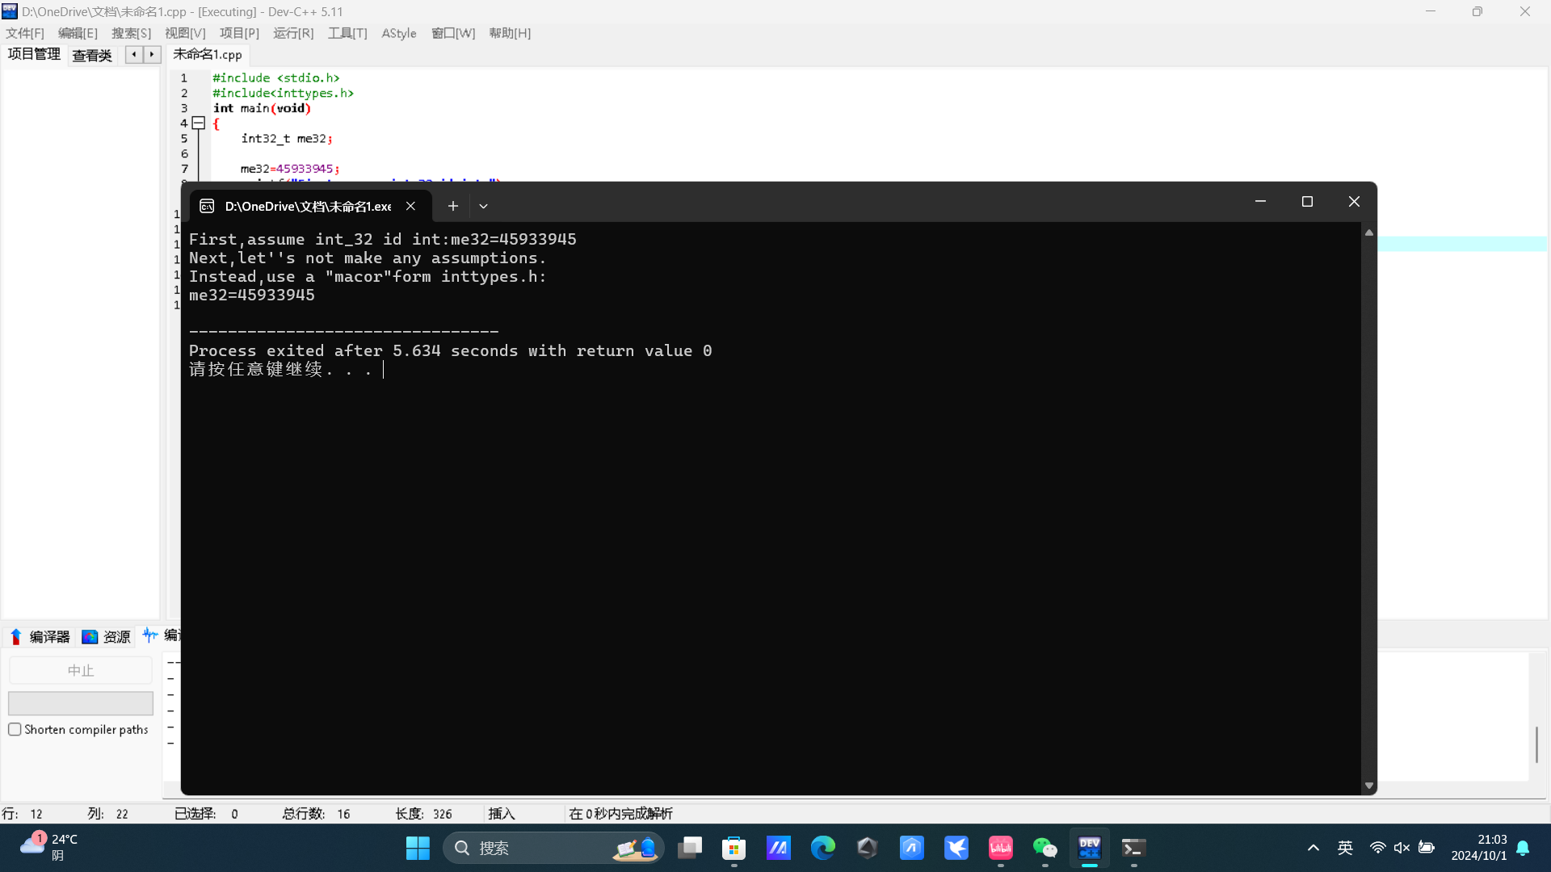Viewport: 1551px width, 872px height.
Task: Click the Windows Start button
Action: pos(418,848)
